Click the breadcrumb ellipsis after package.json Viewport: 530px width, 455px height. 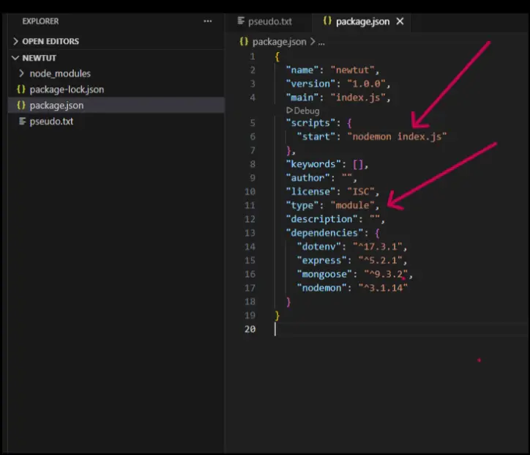(x=321, y=42)
